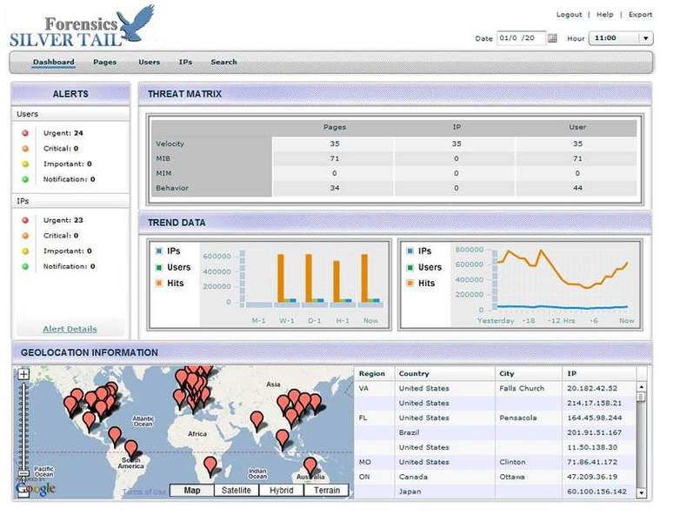This screenshot has height=522, width=673.
Task: Click the Users Urgent: 24 alert count
Action: coord(63,133)
